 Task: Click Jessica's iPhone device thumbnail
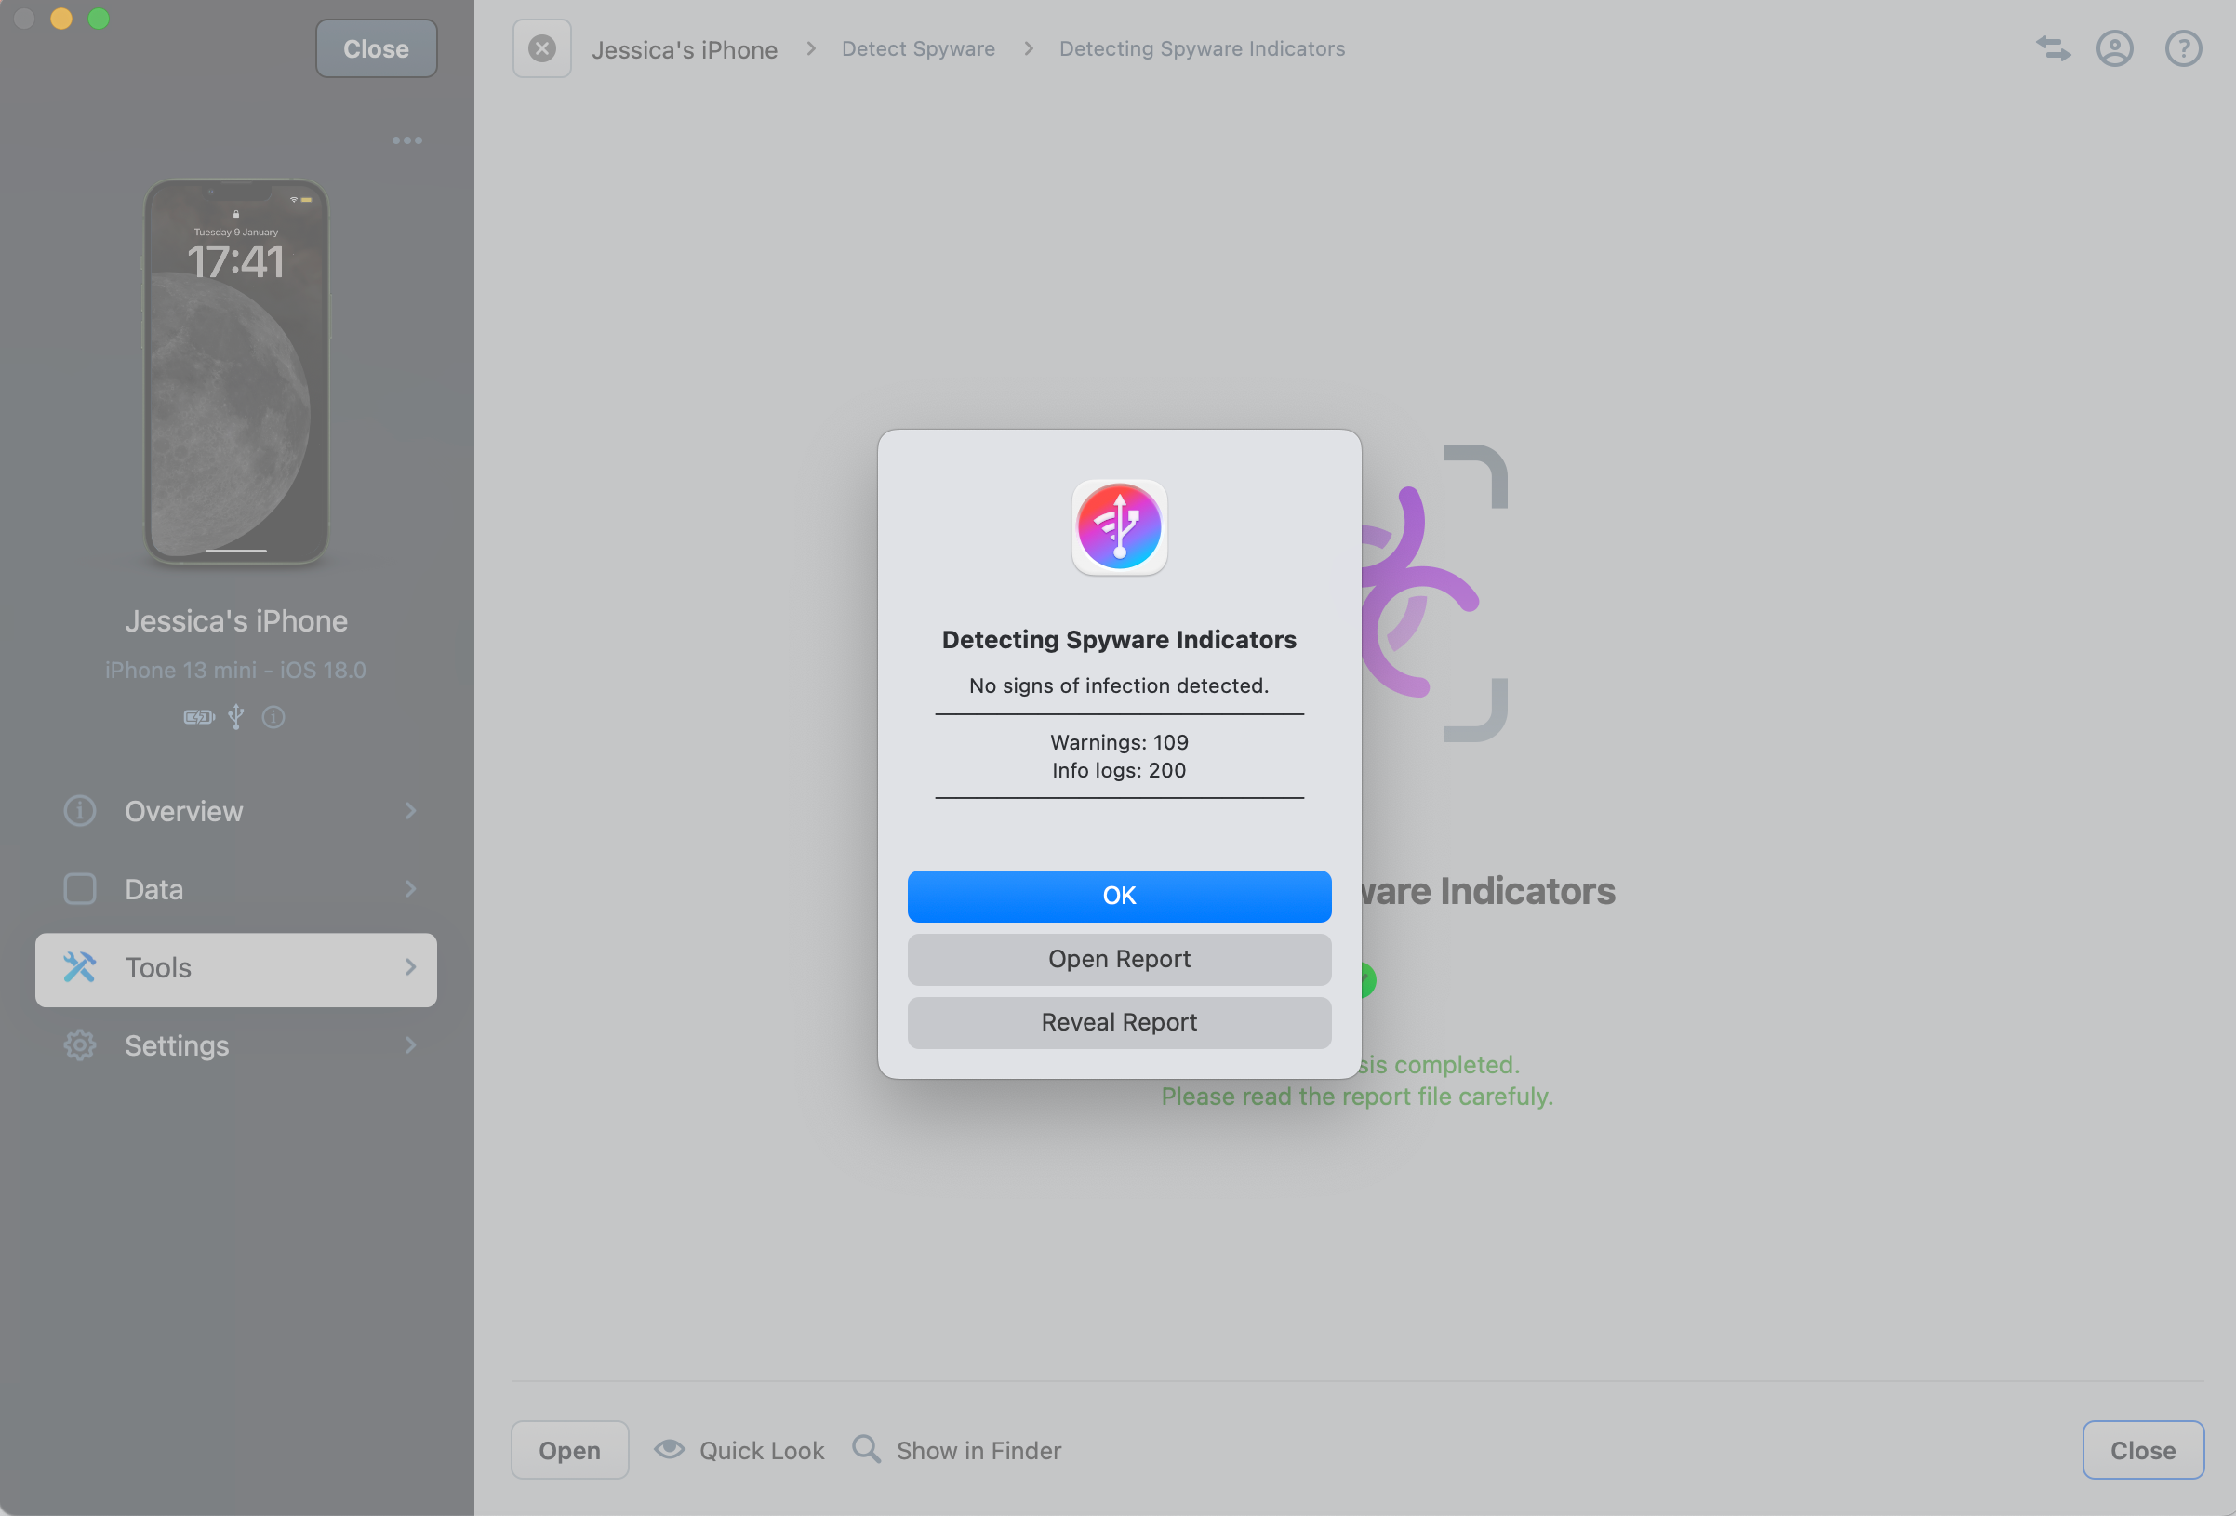point(235,371)
